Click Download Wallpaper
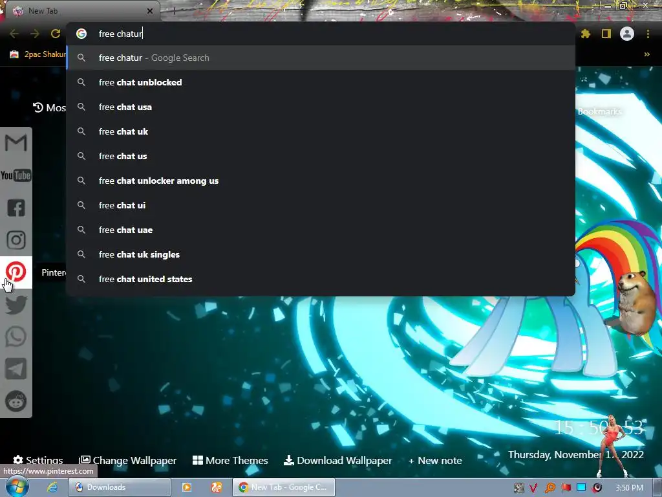Screen dimensions: 662x497 click(x=337, y=460)
